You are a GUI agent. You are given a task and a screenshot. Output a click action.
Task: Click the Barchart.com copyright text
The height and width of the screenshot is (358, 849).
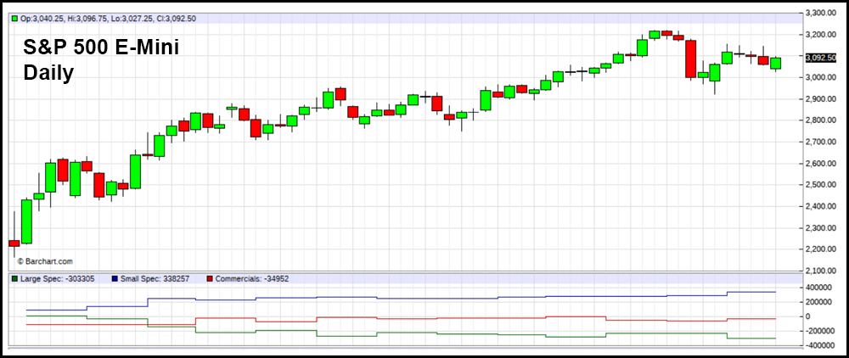(x=45, y=261)
